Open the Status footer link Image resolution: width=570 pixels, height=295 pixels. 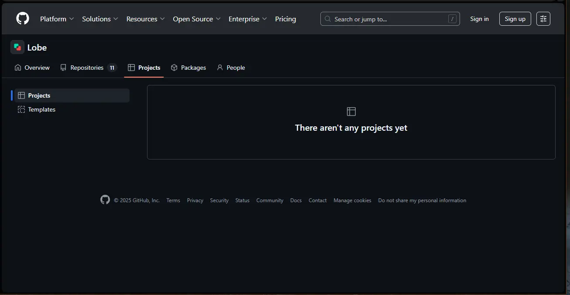pyautogui.click(x=242, y=200)
